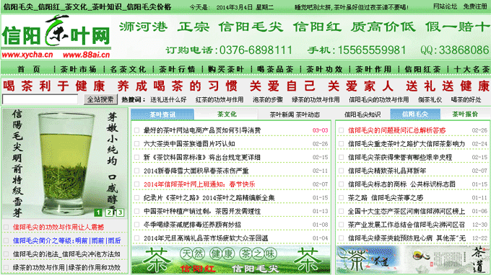The height and width of the screenshot is (275, 491).
Task: Open the 免费注册 link
Action: click(475, 6)
